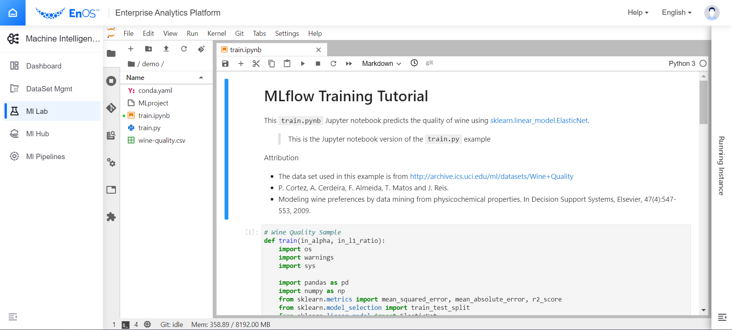This screenshot has width=732, height=330.
Task: Go to Dashboard in the sidebar
Action: [51, 66]
